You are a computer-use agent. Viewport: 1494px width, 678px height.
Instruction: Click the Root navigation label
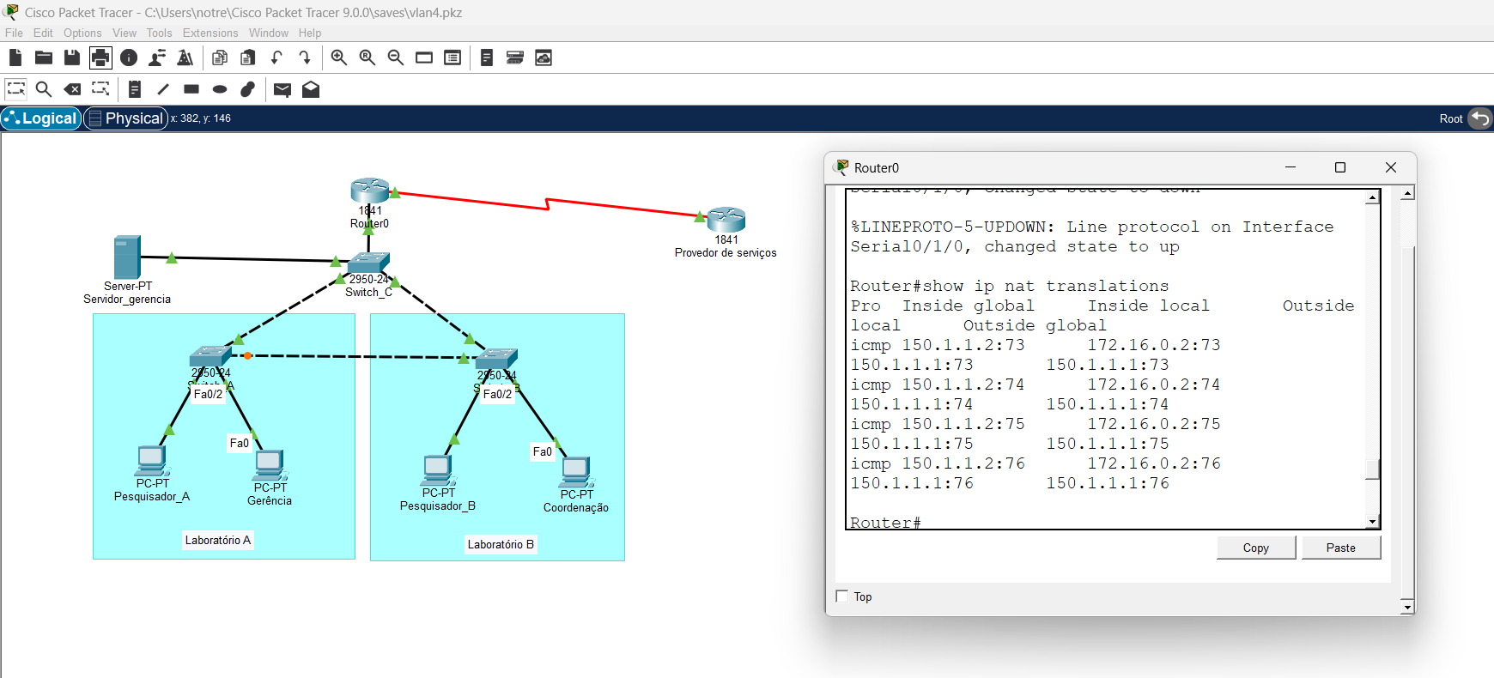point(1451,119)
